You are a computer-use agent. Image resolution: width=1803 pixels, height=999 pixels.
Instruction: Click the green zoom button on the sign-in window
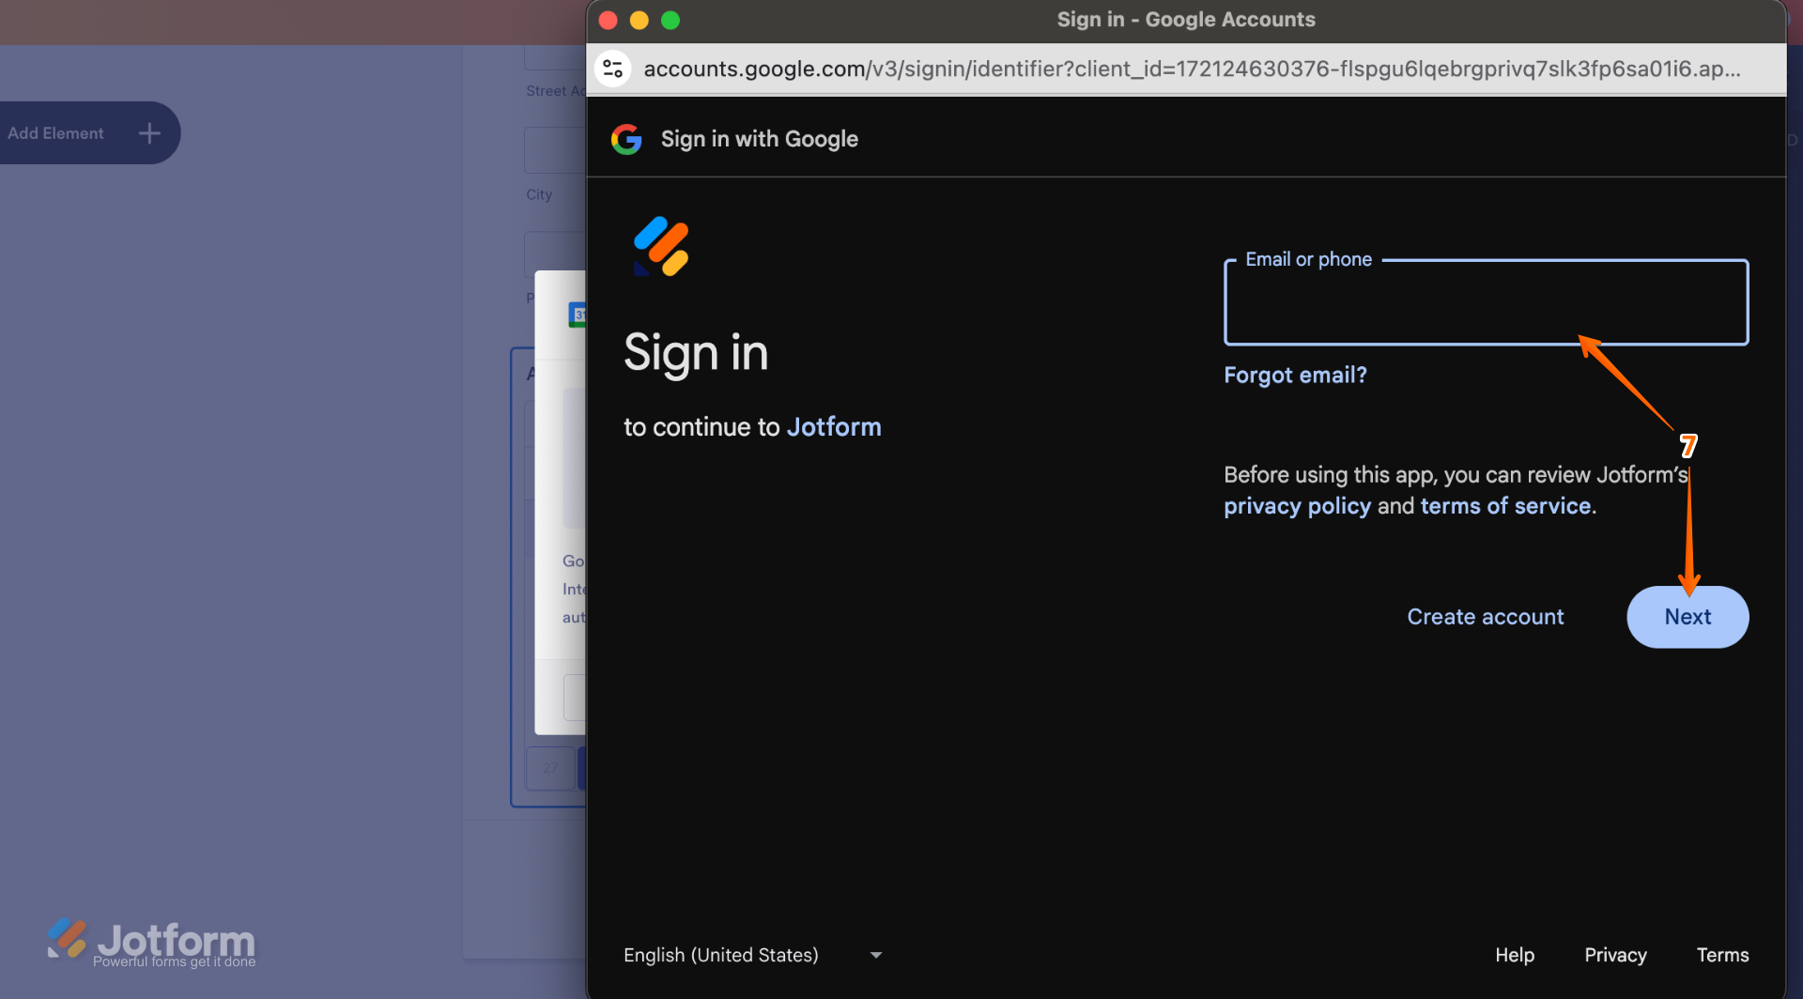pyautogui.click(x=670, y=20)
